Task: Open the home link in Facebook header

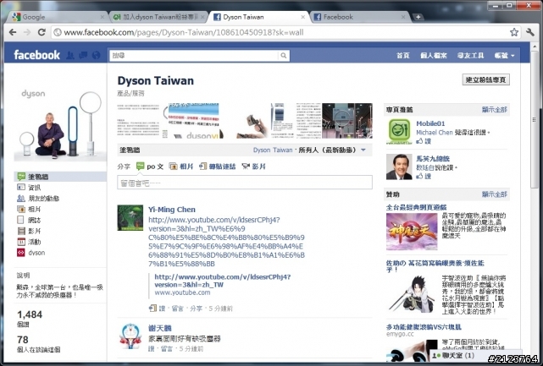Action: [402, 55]
